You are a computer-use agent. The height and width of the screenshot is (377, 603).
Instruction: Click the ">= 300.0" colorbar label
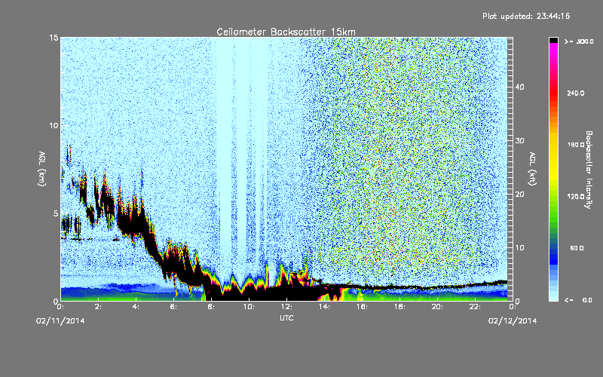click(579, 41)
